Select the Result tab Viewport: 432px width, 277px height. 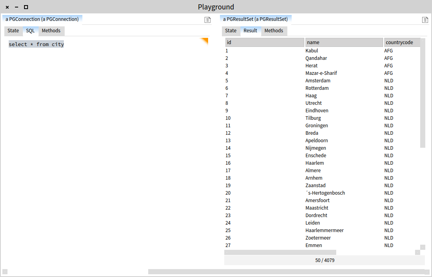[x=250, y=31]
